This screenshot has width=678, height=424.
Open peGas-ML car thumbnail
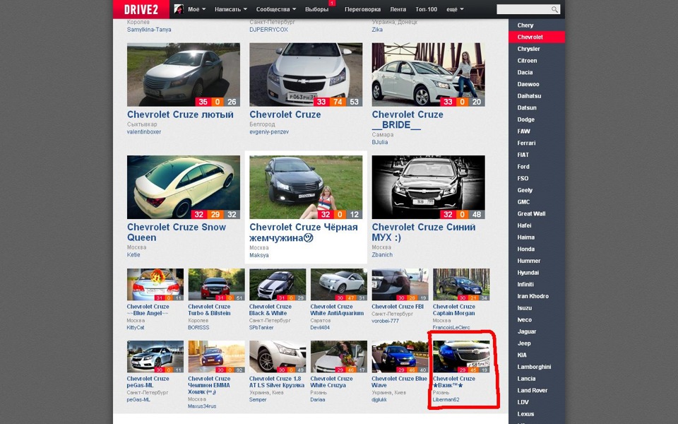click(x=155, y=356)
